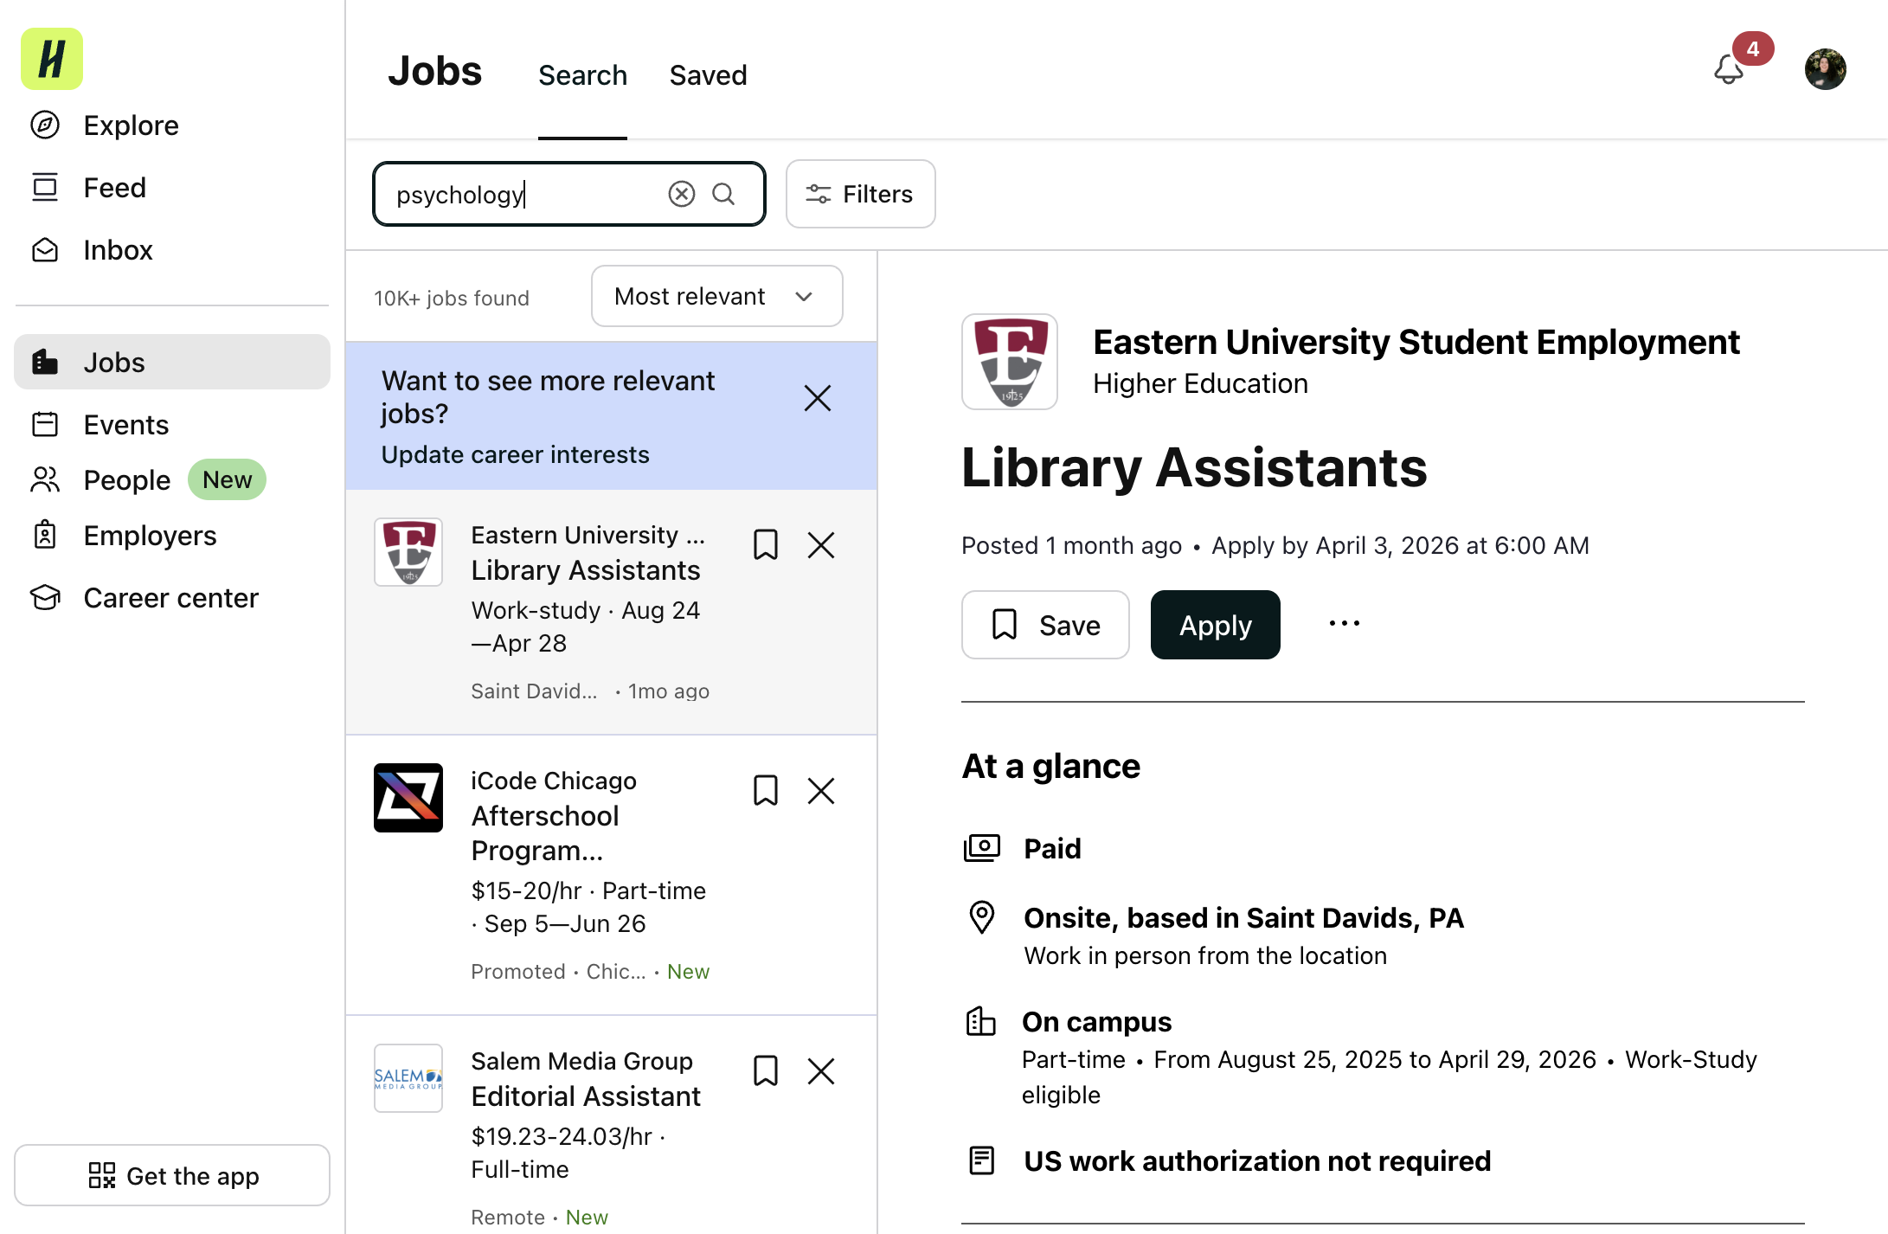The height and width of the screenshot is (1234, 1888).
Task: Go to Employers in the sidebar
Action: [x=123, y=536]
